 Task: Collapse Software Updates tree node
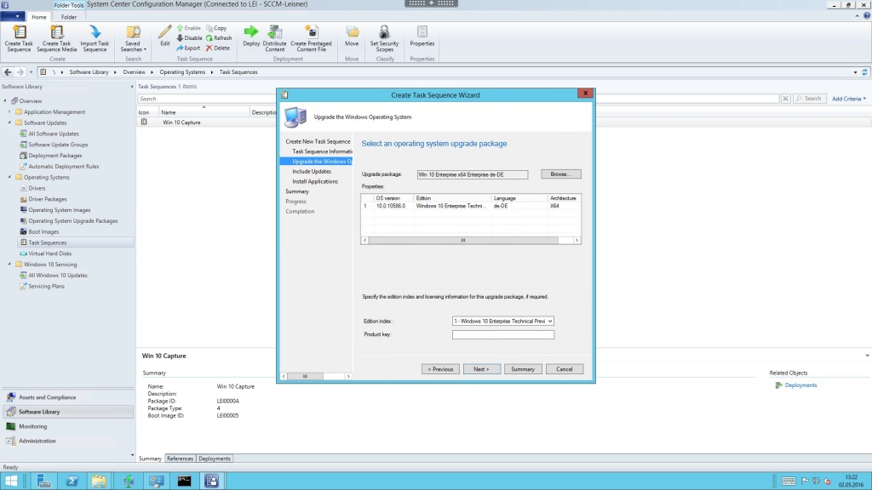pos(9,122)
